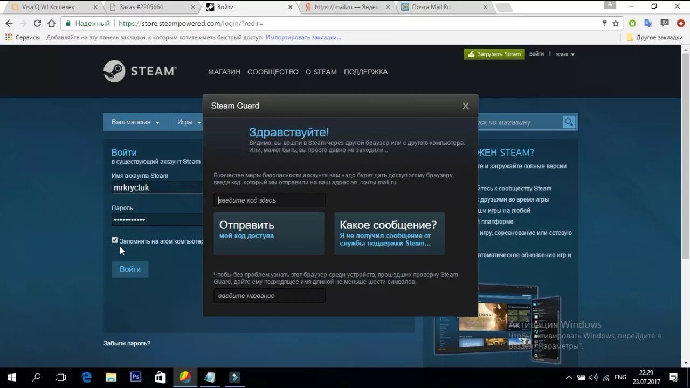Image resolution: width=690 pixels, height=388 pixels.
Task: Close the Войти browser tab
Action: pos(291,8)
